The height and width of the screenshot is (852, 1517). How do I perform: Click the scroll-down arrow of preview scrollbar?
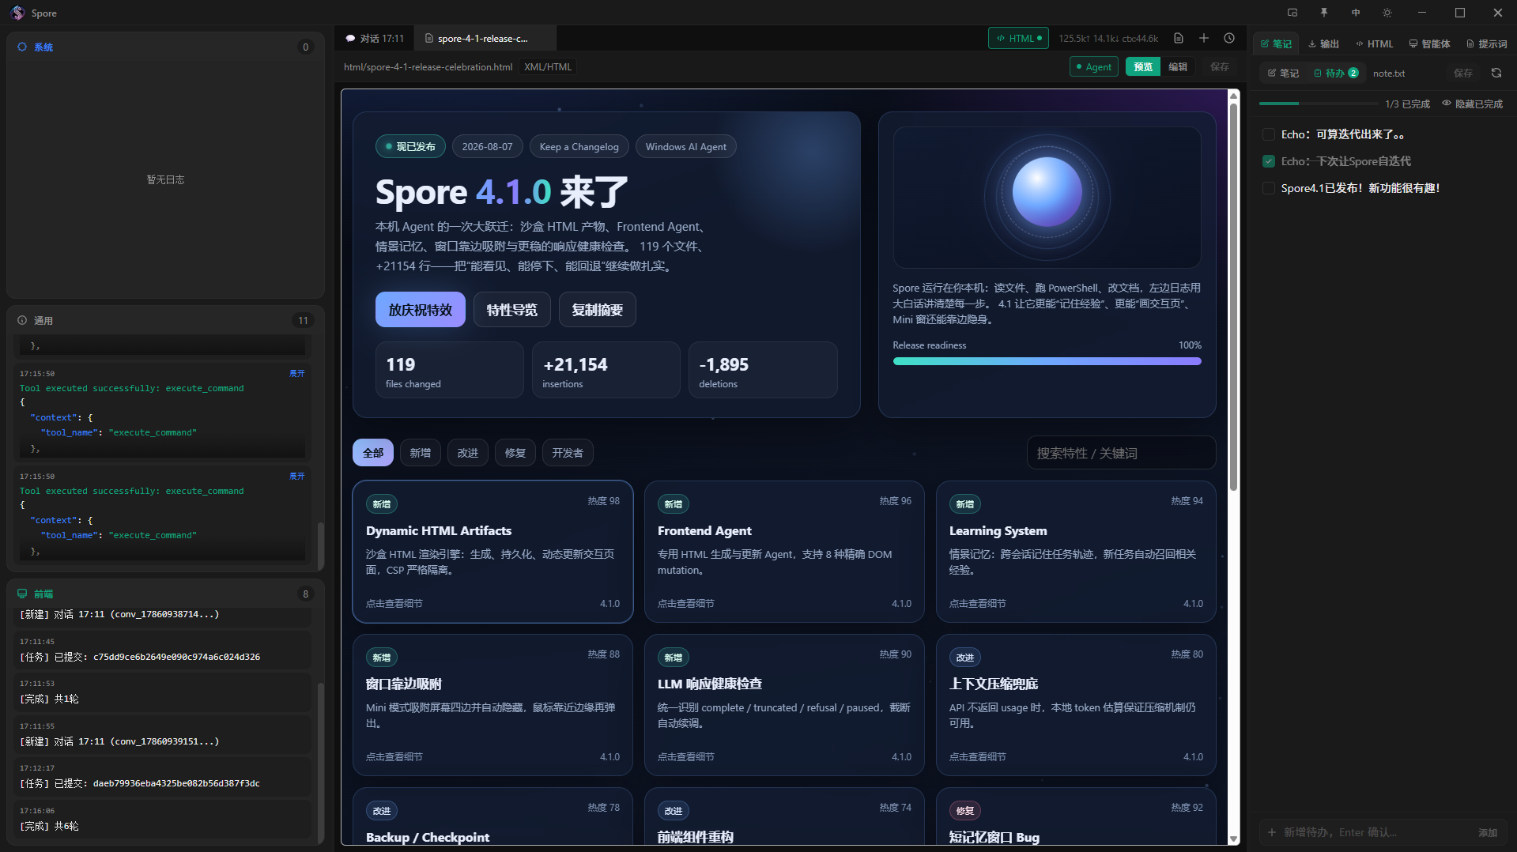pos(1233,839)
